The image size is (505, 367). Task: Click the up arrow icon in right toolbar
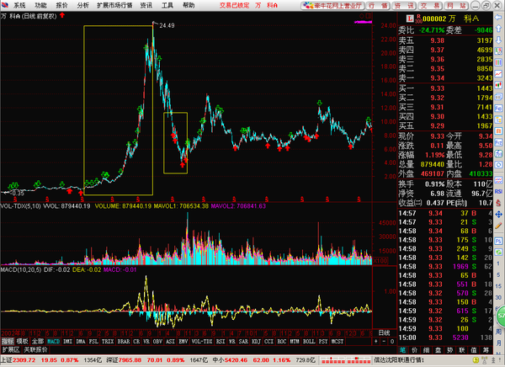(x=498, y=29)
